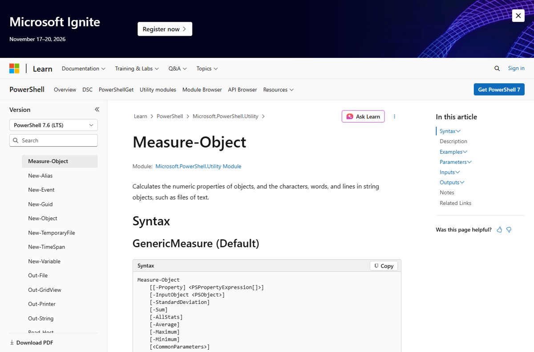Focus the sidebar Search field
This screenshot has height=352, width=534.
tap(53, 140)
